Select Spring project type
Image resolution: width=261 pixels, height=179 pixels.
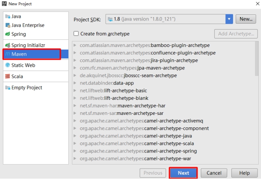(36, 34)
